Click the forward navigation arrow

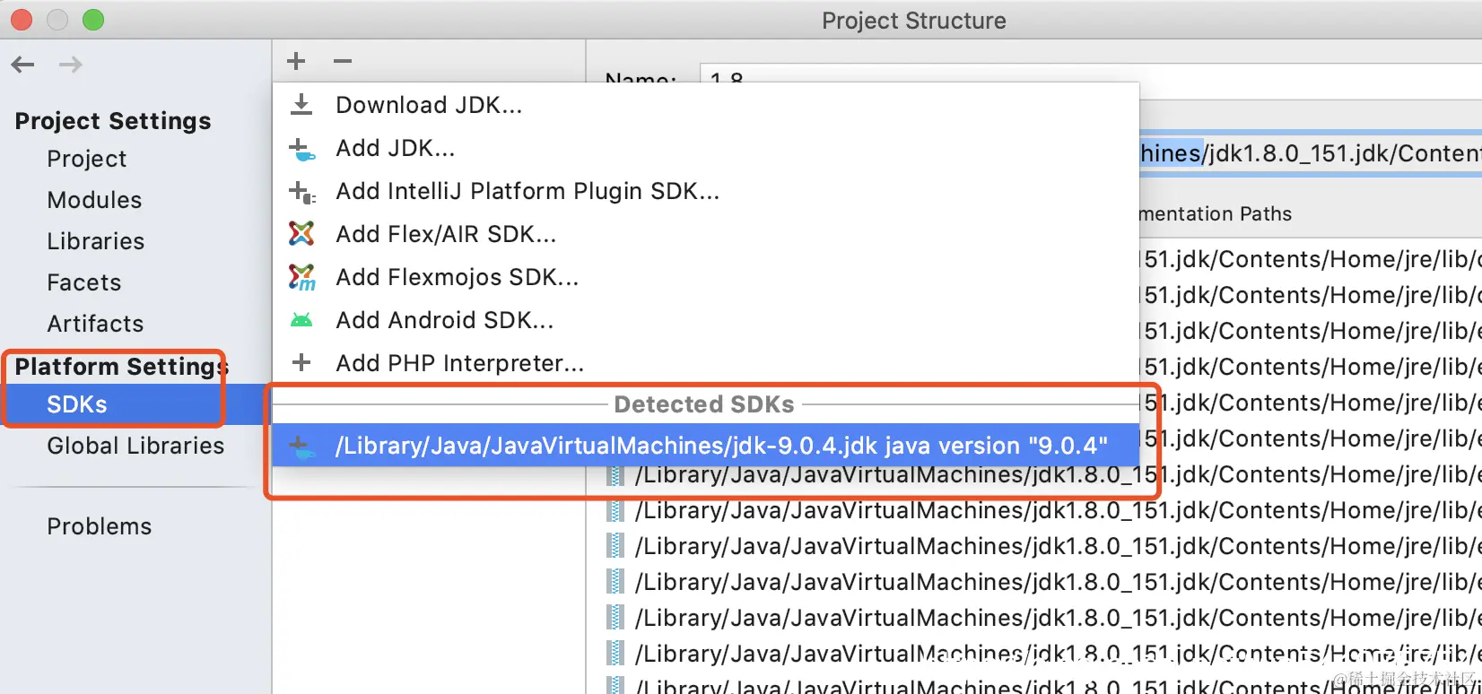click(71, 65)
